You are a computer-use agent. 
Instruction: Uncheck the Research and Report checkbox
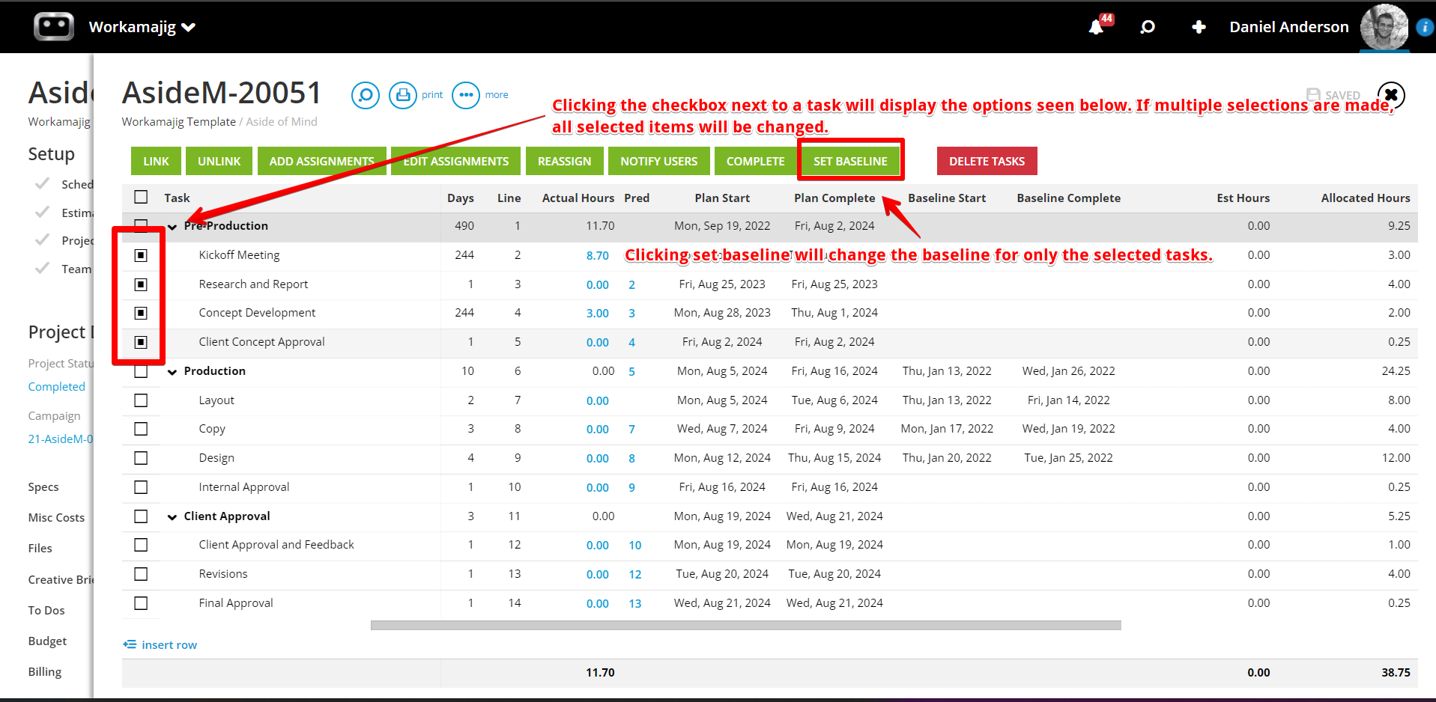[141, 284]
